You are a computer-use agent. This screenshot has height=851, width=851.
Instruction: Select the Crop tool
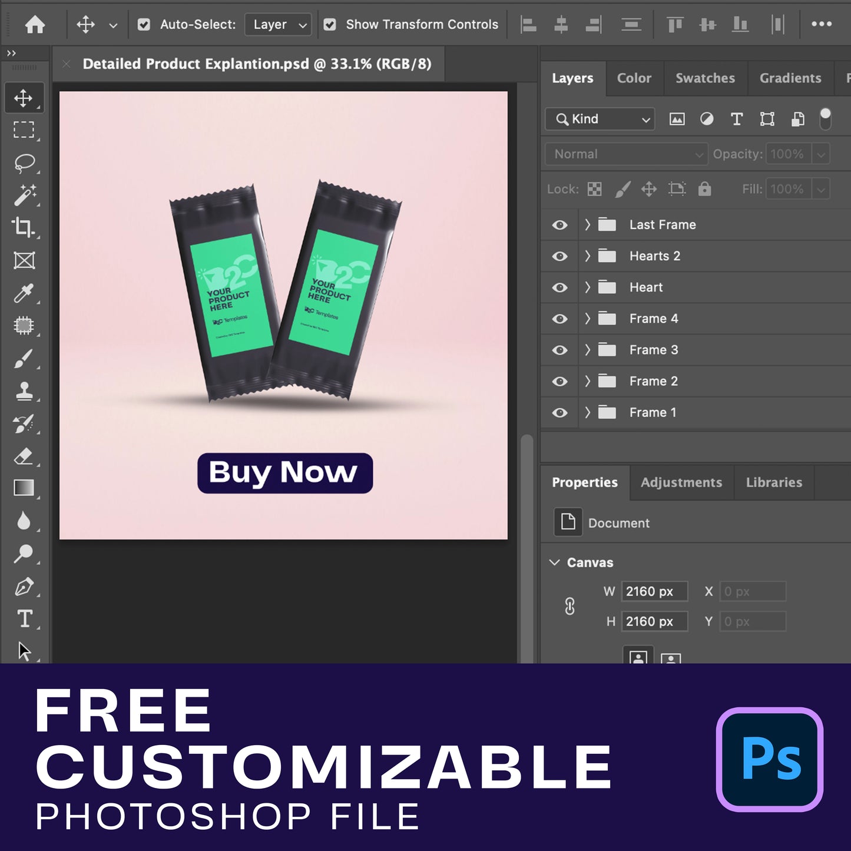pos(24,227)
